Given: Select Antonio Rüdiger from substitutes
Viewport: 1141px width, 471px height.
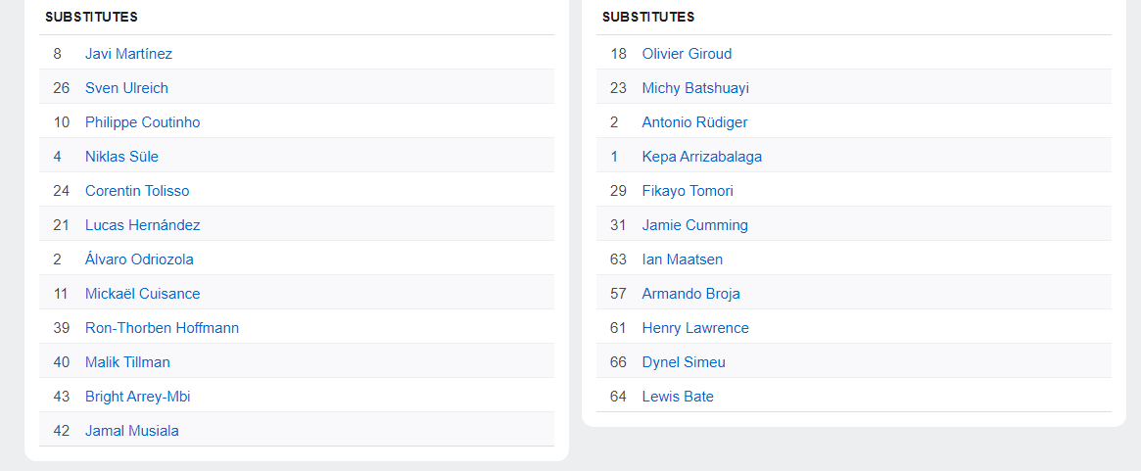Looking at the screenshot, I should tap(694, 122).
